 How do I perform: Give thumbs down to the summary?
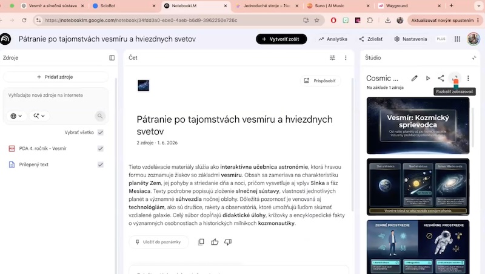click(x=228, y=242)
